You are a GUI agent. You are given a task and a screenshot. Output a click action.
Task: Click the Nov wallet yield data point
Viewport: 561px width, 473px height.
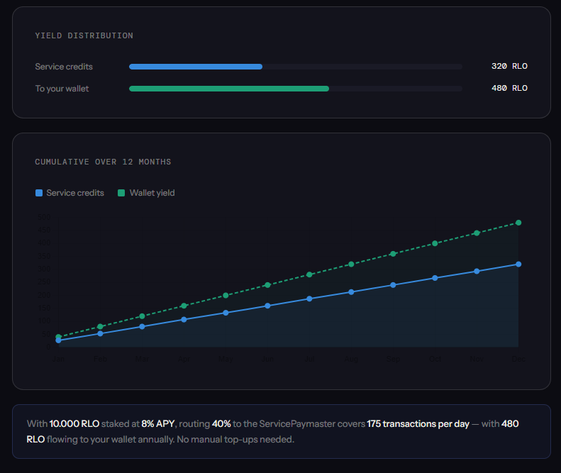[477, 233]
